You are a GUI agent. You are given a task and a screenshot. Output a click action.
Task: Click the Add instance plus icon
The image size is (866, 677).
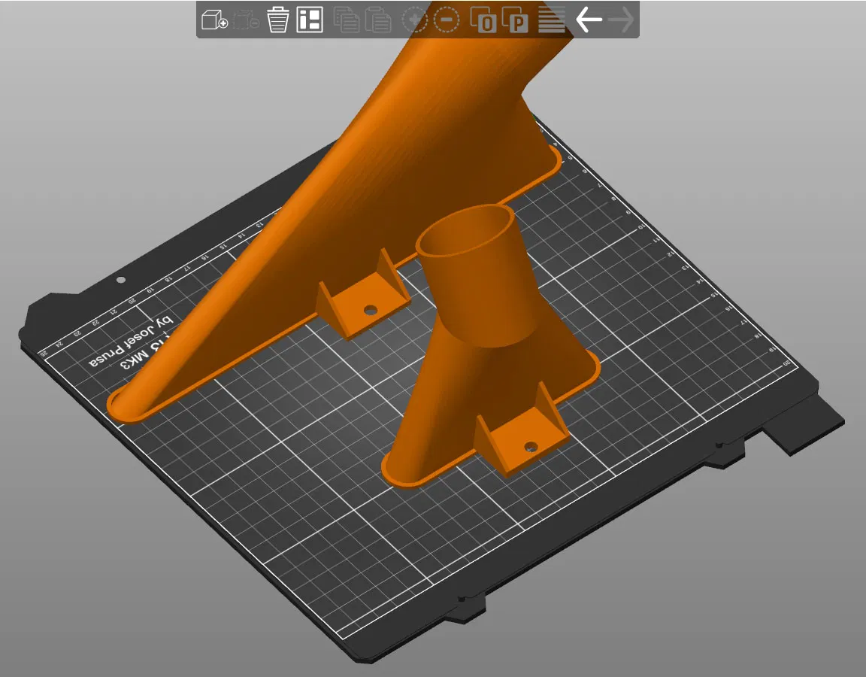click(x=414, y=20)
